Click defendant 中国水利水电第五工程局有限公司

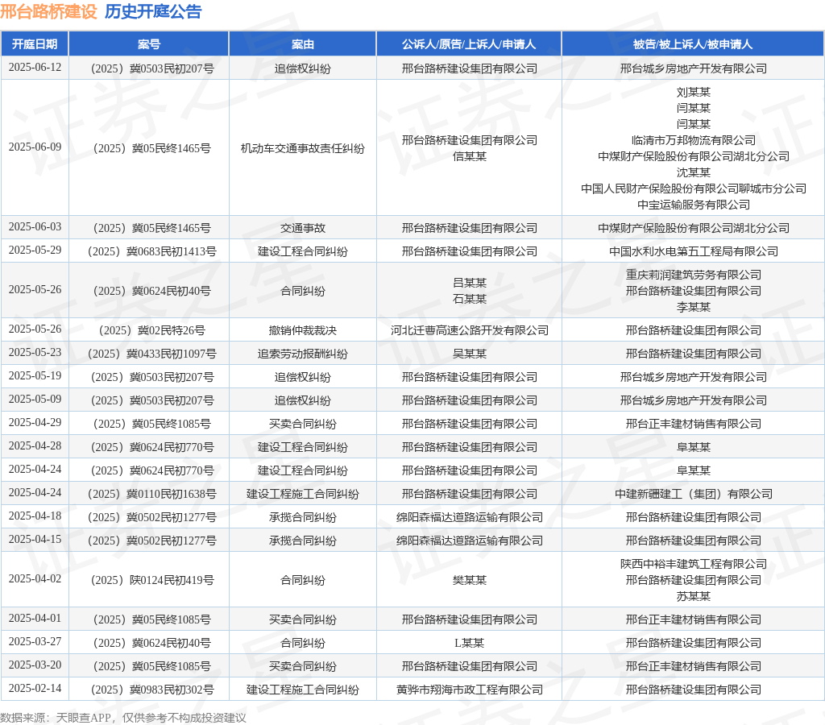point(694,251)
